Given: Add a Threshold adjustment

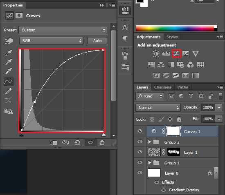Looking at the screenshot, I should (176, 76).
